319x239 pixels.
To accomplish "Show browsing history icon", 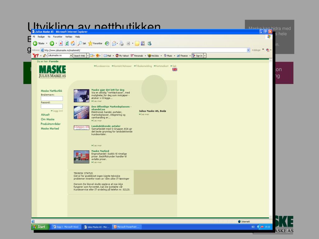I will 107,44.
